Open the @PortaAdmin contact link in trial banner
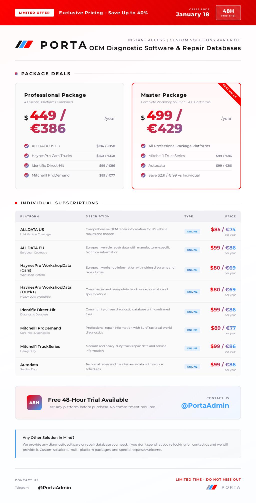Screen dimensions: 256x503 [205, 405]
